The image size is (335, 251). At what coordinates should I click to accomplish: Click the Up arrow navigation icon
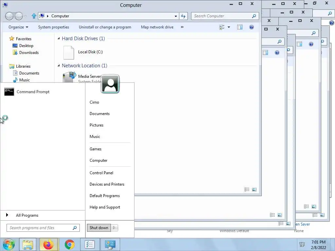34,16
